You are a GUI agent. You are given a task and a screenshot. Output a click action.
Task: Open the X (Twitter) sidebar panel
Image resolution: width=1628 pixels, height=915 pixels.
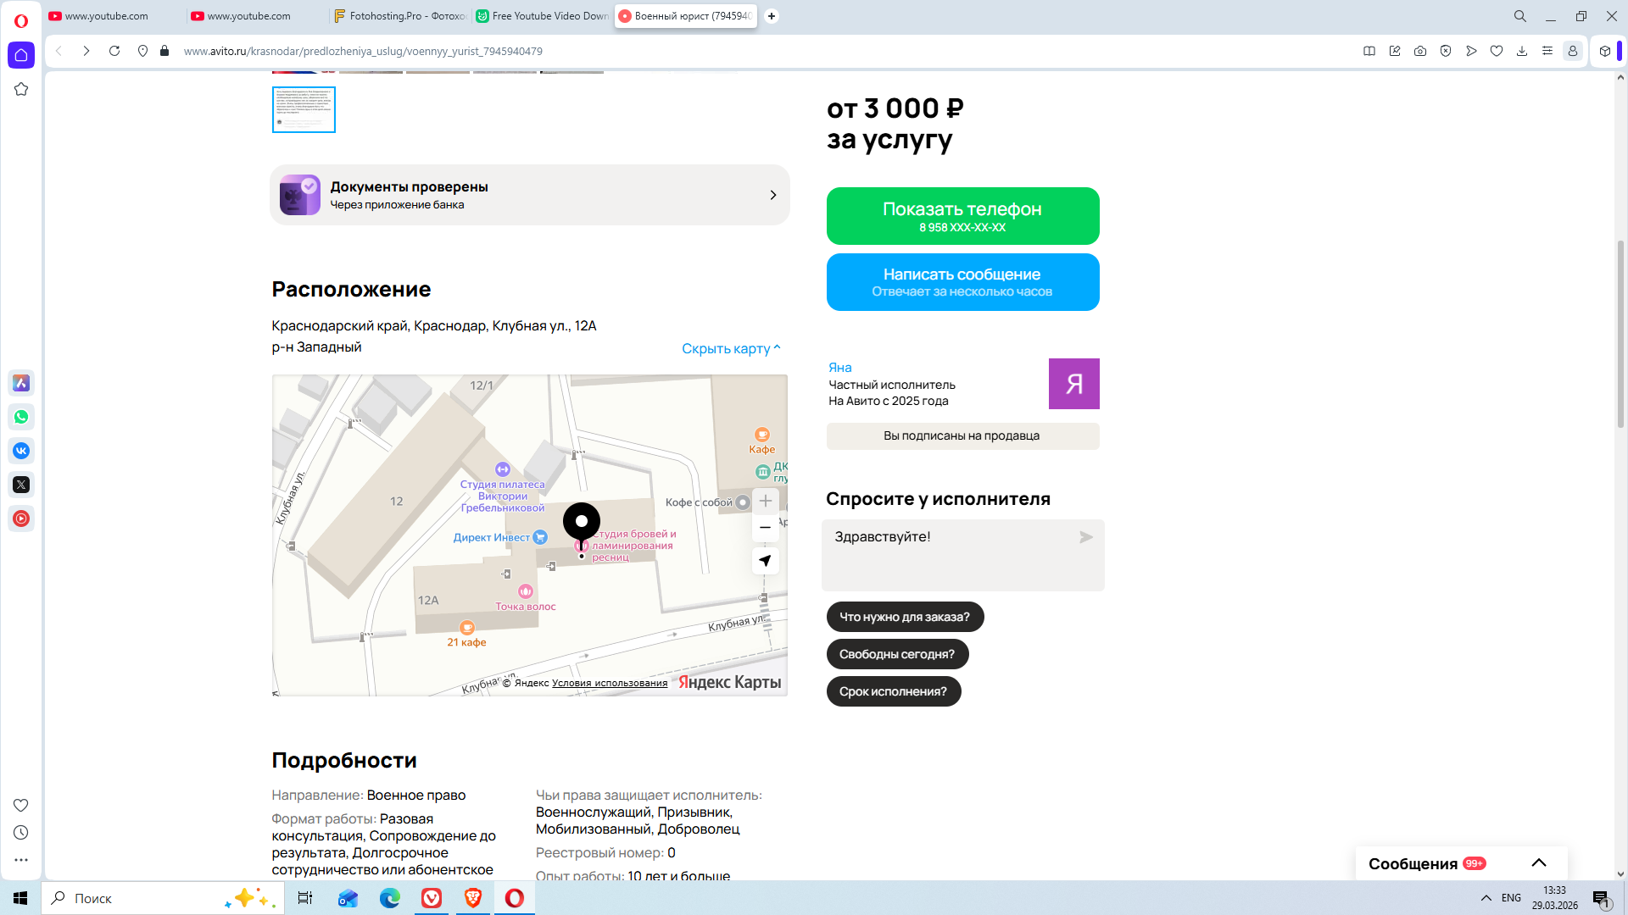click(x=21, y=485)
